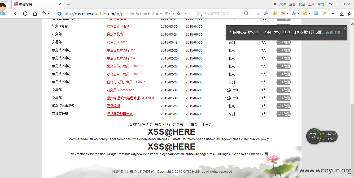Open the 经纪业务线审计岗 link
Image resolution: width=354 pixels, height=178 pixels.
pyautogui.click(x=120, y=114)
